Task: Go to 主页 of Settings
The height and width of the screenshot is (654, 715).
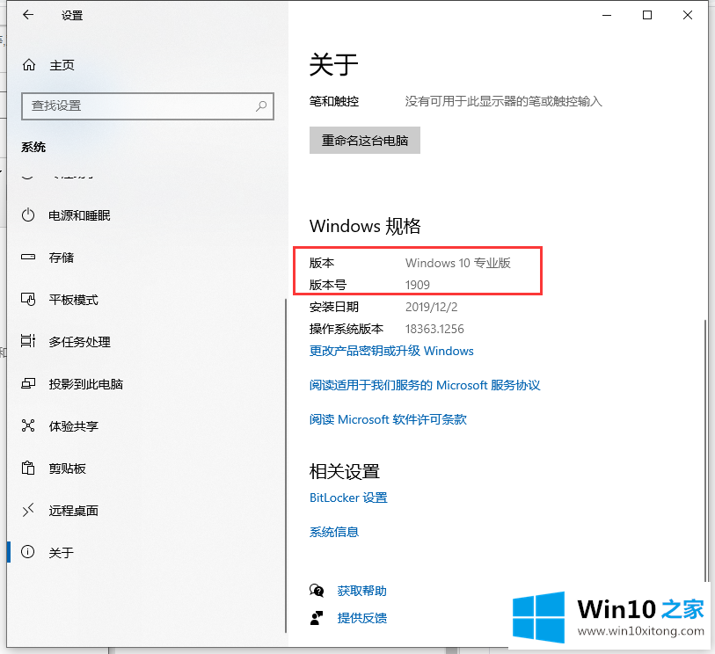Action: [x=62, y=65]
